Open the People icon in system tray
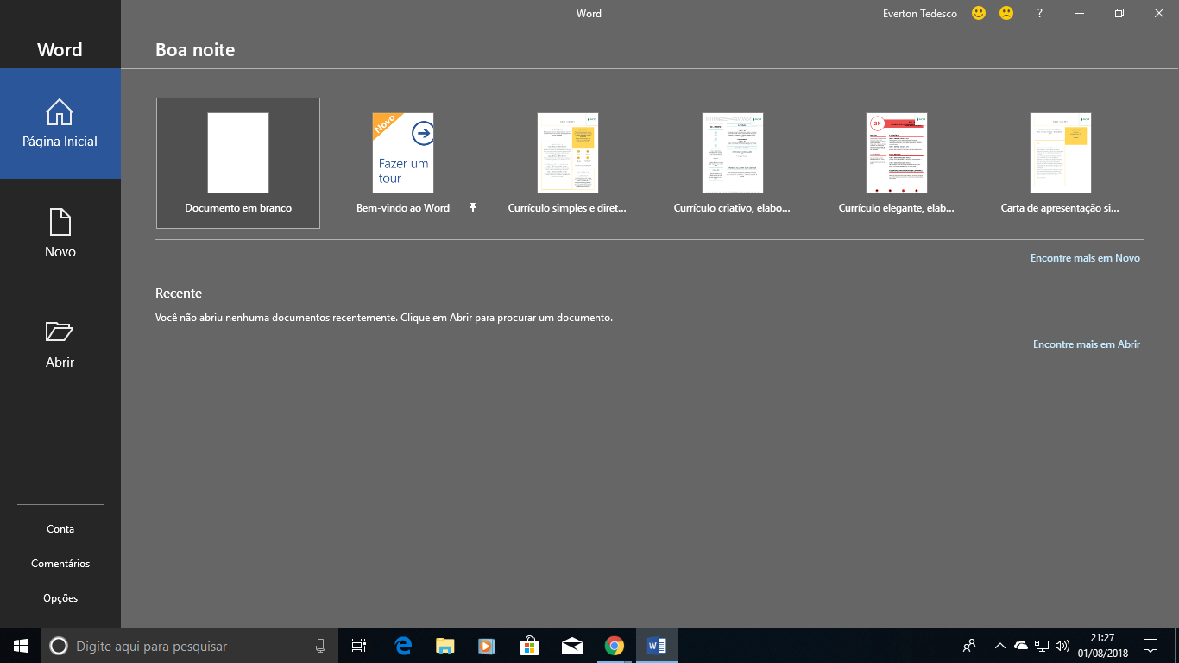 point(969,646)
